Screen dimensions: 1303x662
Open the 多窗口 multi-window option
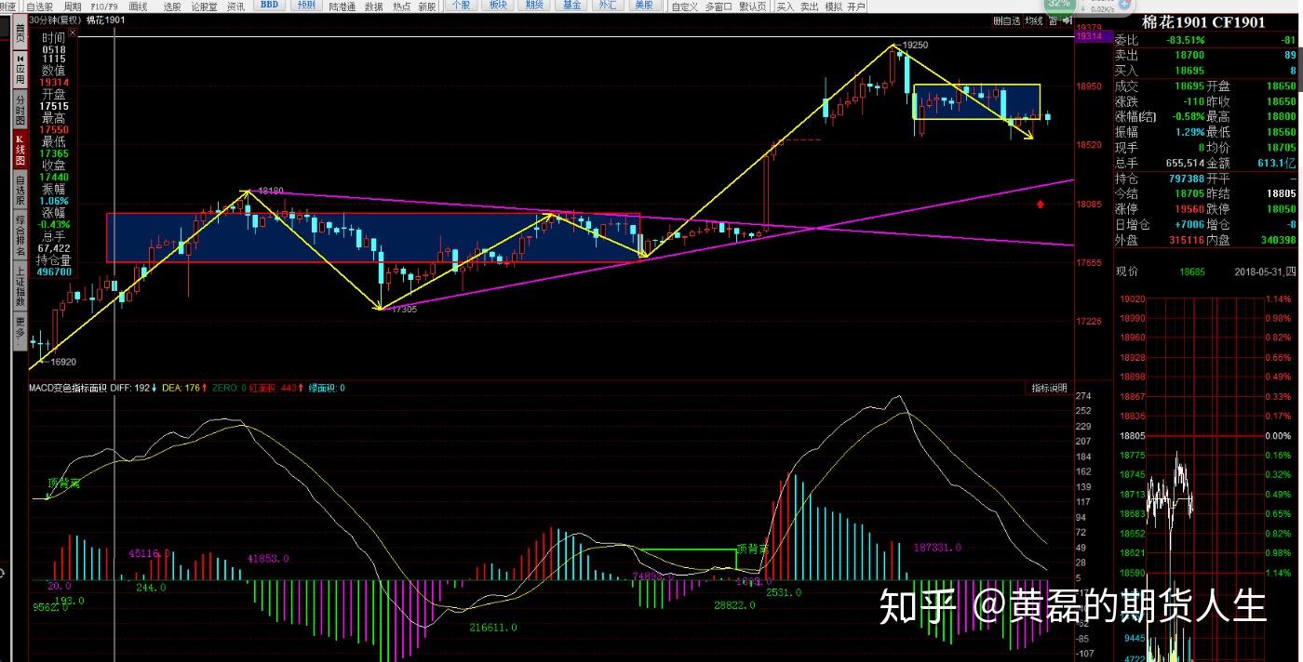[717, 7]
